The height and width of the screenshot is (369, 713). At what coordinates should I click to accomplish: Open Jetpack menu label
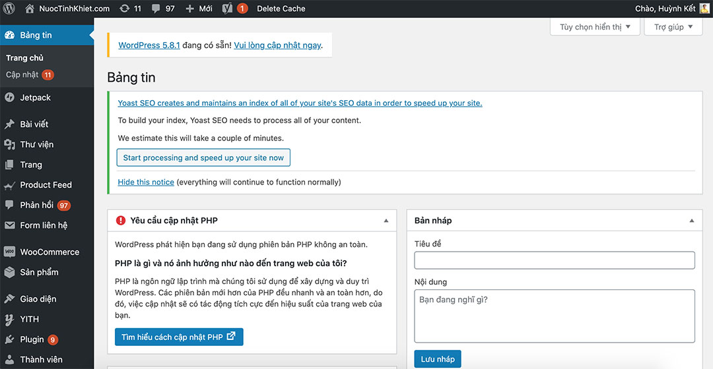[36, 97]
